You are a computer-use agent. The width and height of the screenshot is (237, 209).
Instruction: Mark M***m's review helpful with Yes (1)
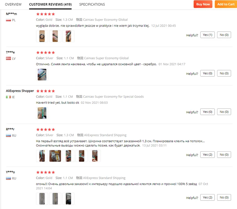207,35
